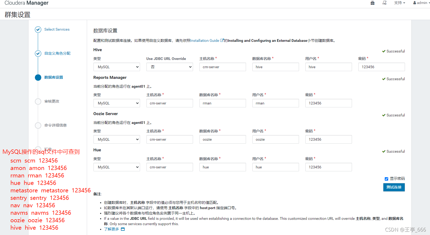Open the Installation Guide link
Image resolution: width=430 pixels, height=235 pixels.
pos(205,40)
